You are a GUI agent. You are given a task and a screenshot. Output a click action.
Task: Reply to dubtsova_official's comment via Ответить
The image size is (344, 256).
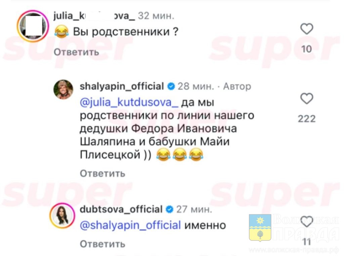pyautogui.click(x=102, y=244)
